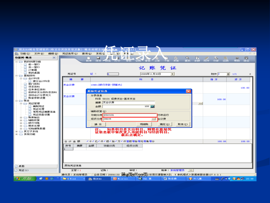Click the 余额 (balance) toolbar icon
The height and width of the screenshot is (203, 270).
click(x=197, y=59)
